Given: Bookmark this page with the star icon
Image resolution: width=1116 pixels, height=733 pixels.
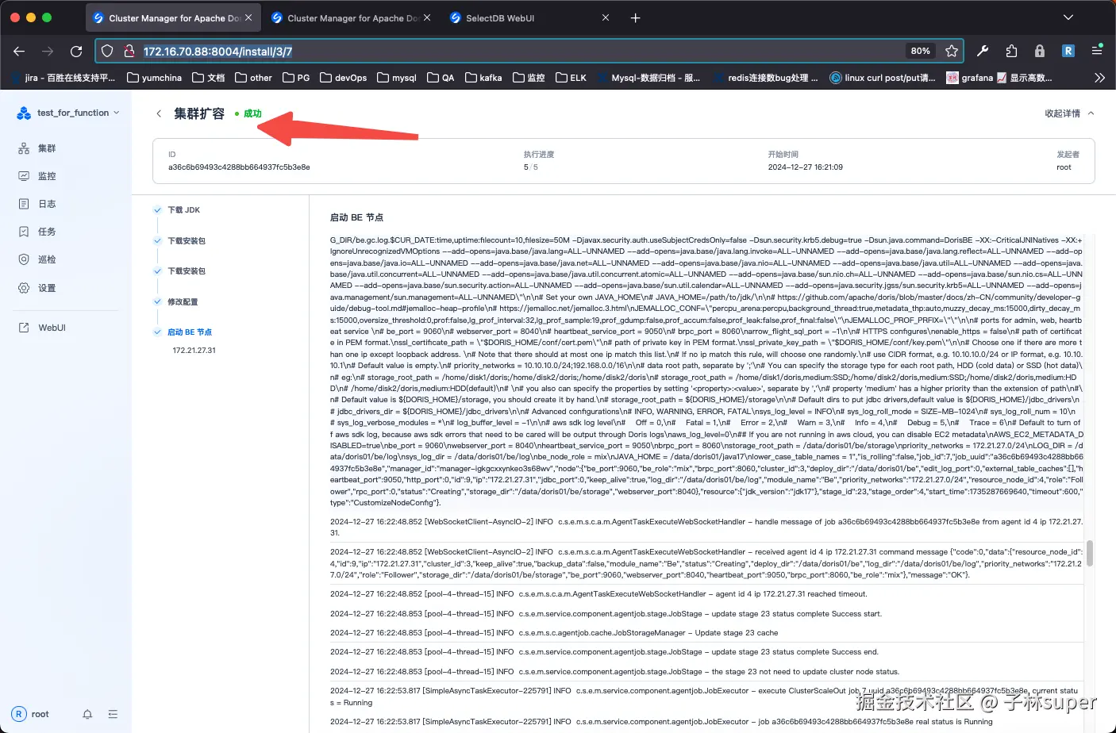Looking at the screenshot, I should coord(952,51).
